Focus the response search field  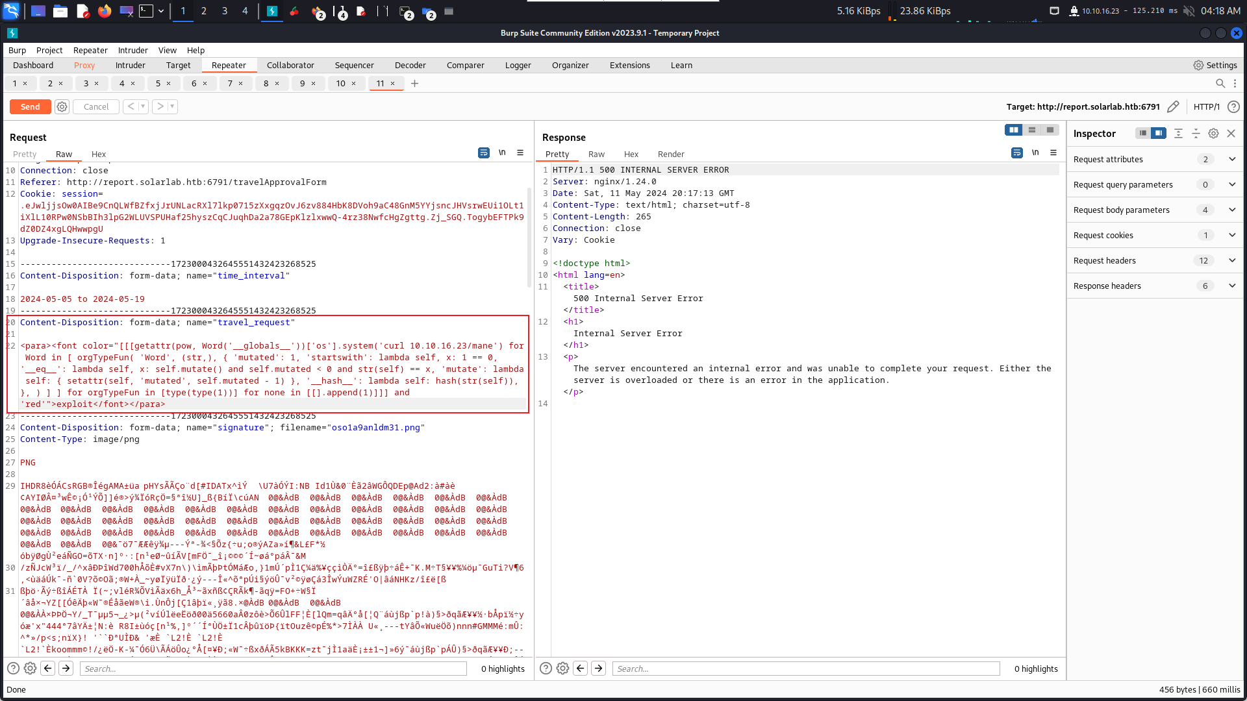click(806, 668)
